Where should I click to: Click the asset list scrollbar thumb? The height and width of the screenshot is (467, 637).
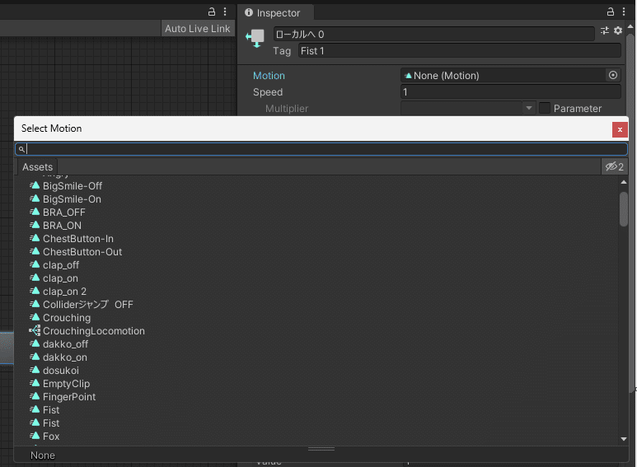tap(624, 208)
